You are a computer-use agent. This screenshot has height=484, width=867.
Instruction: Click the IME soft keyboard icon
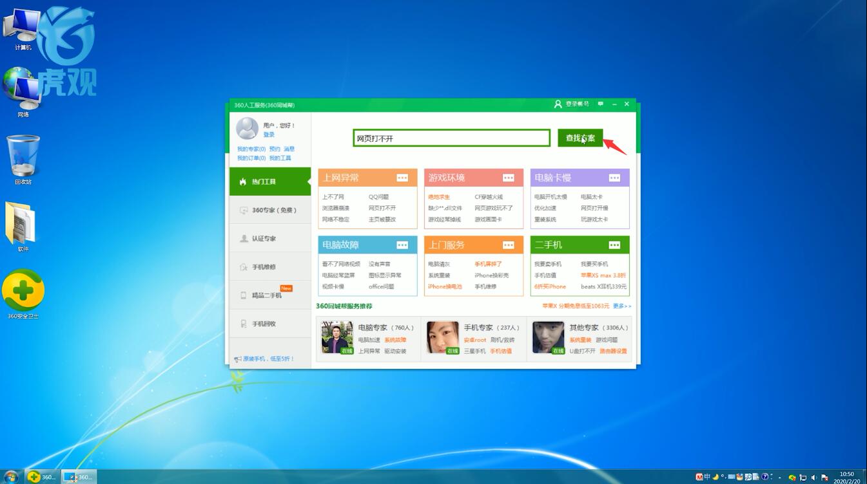coord(732,477)
